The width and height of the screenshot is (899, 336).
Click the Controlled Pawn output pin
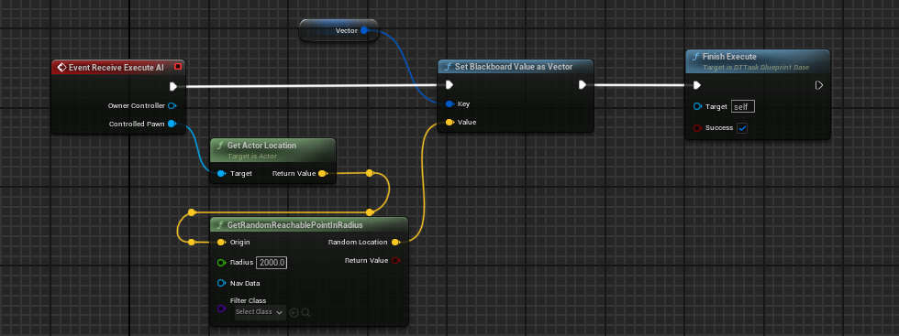coord(172,124)
